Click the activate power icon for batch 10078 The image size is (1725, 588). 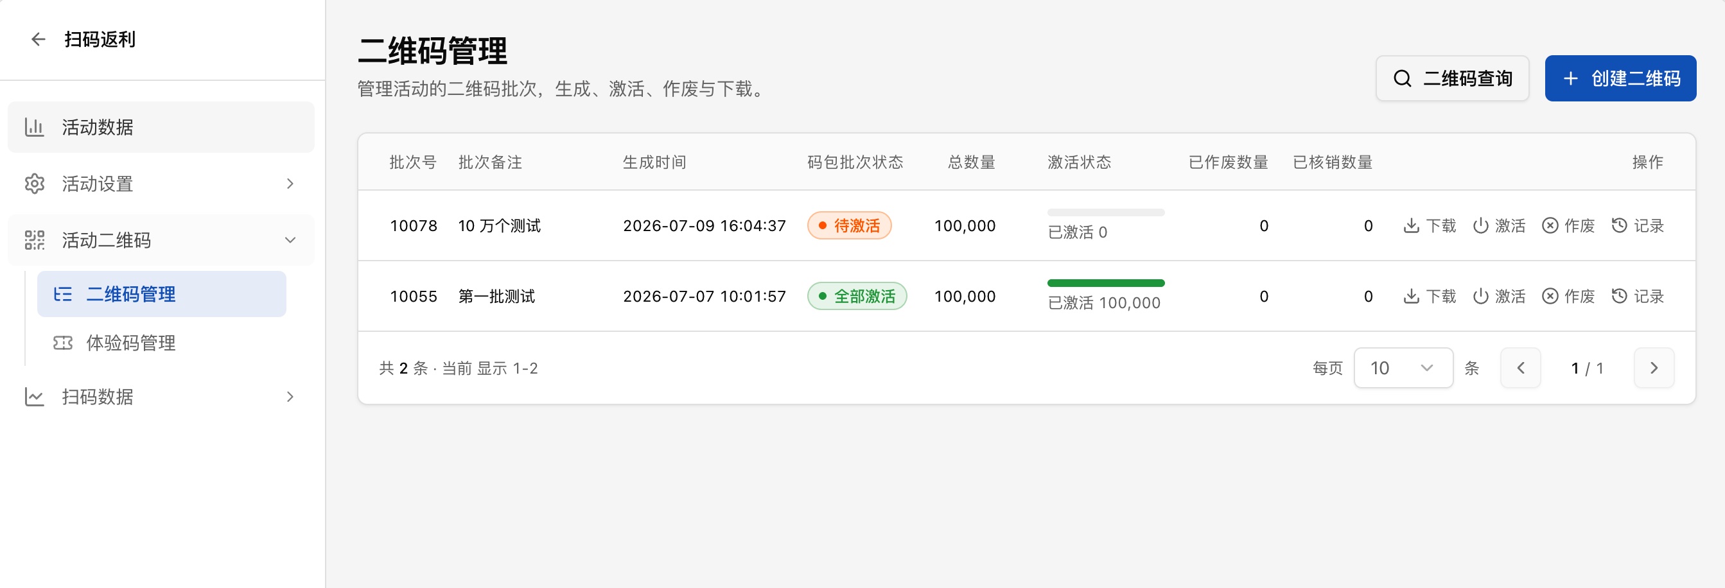(x=1480, y=226)
